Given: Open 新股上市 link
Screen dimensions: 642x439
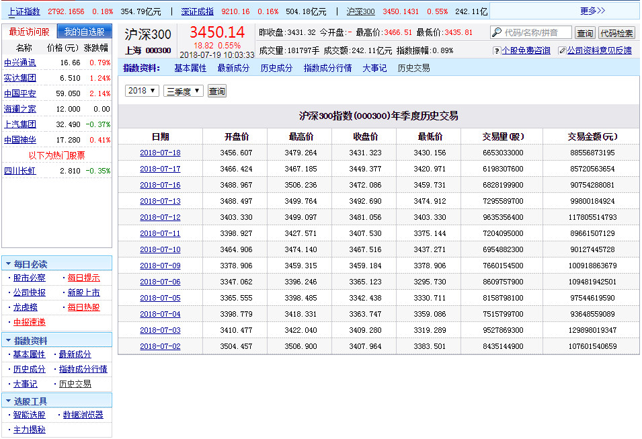Looking at the screenshot, I should click(83, 292).
